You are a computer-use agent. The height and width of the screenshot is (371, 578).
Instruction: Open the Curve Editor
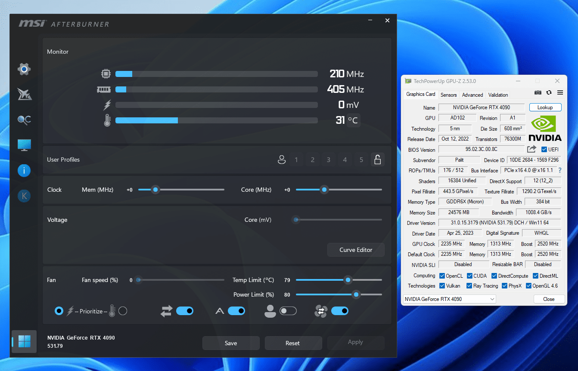(x=356, y=250)
